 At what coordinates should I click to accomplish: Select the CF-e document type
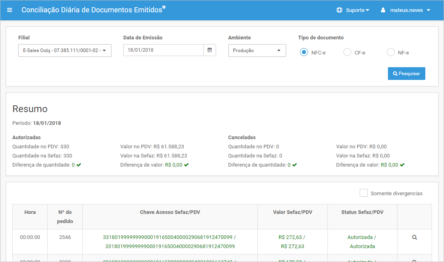(x=347, y=52)
